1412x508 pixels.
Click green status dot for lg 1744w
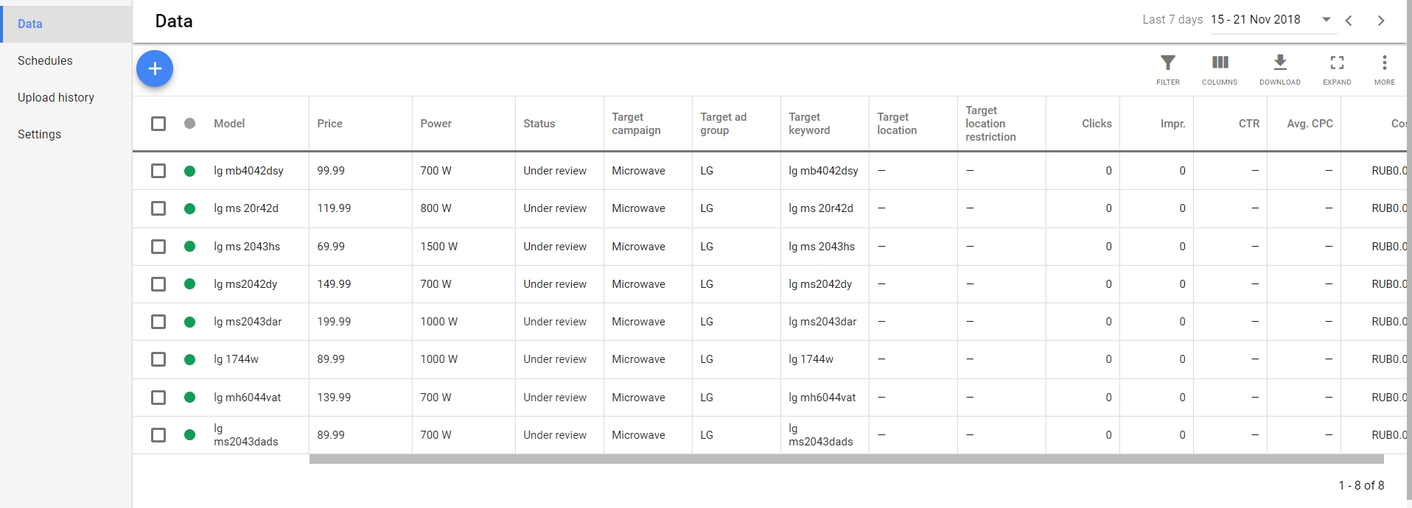189,359
